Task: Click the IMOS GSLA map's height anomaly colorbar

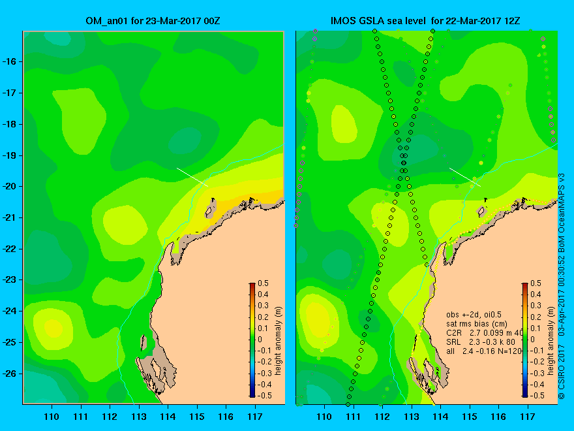Action: (x=525, y=340)
